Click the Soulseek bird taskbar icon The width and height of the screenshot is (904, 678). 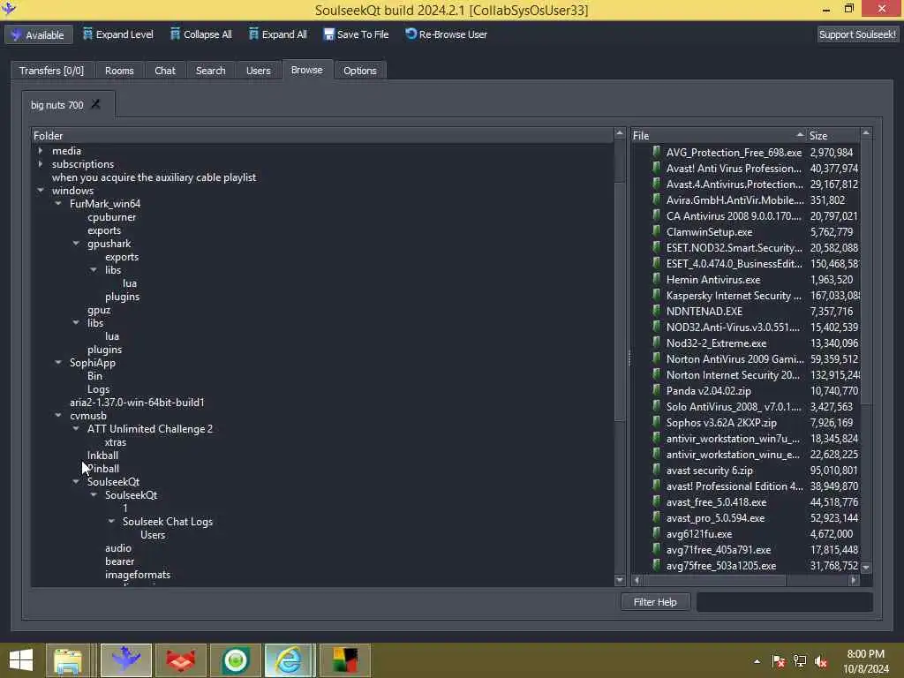coord(126,660)
